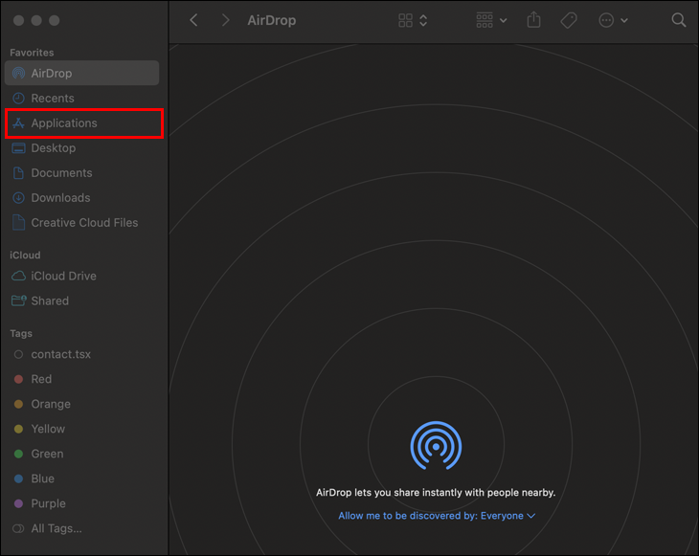This screenshot has height=556, width=699.
Task: Filter by the Blue tag
Action: [81, 478]
